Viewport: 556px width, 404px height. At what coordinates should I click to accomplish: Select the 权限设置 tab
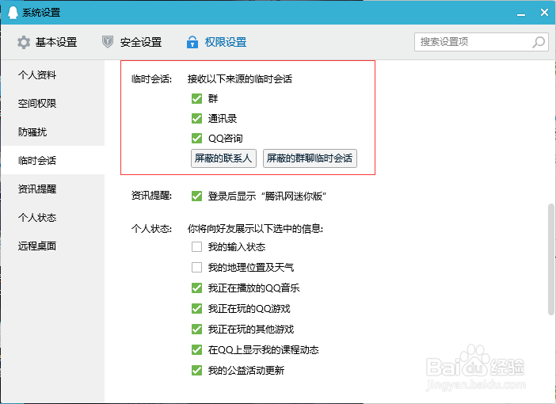(217, 42)
